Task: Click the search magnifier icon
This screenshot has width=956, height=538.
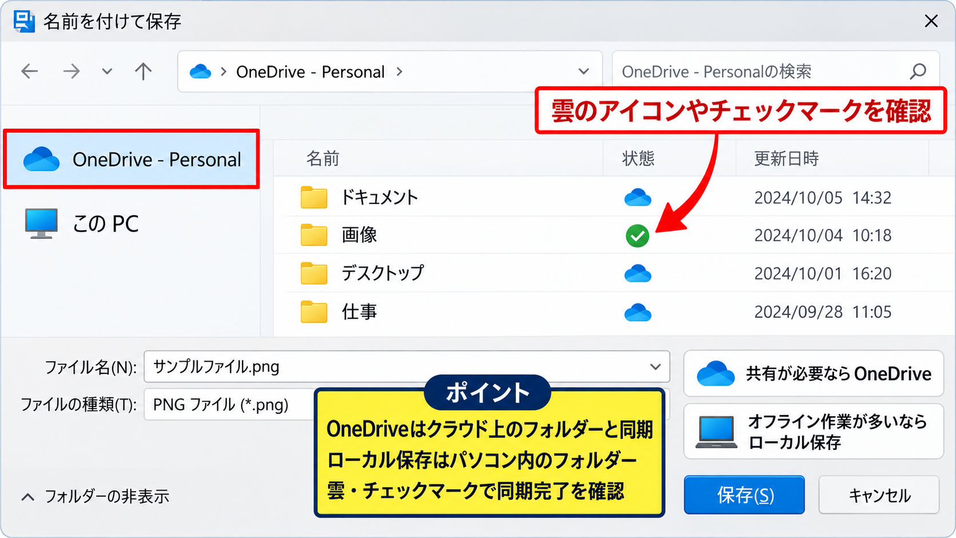Action: point(918,71)
